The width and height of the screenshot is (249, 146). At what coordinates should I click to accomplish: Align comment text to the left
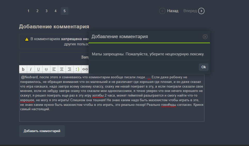point(54,69)
